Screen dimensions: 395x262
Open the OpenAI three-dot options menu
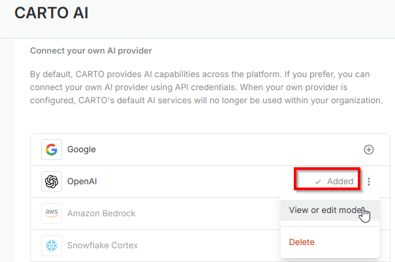click(x=370, y=182)
